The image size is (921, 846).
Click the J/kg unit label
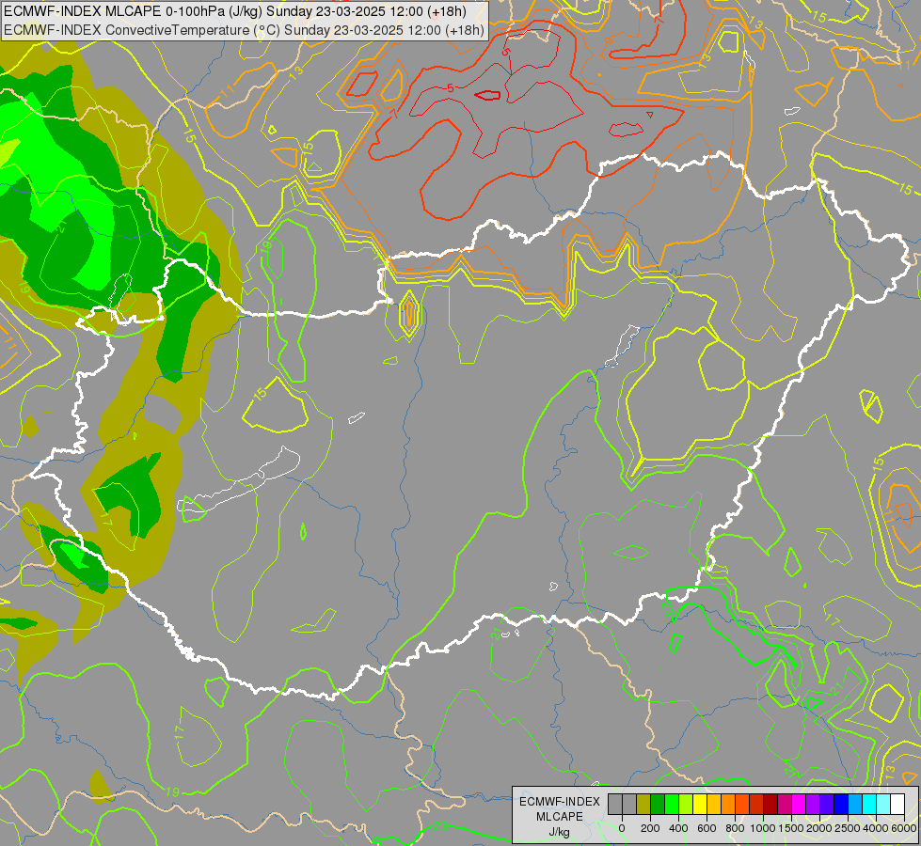[x=559, y=832]
